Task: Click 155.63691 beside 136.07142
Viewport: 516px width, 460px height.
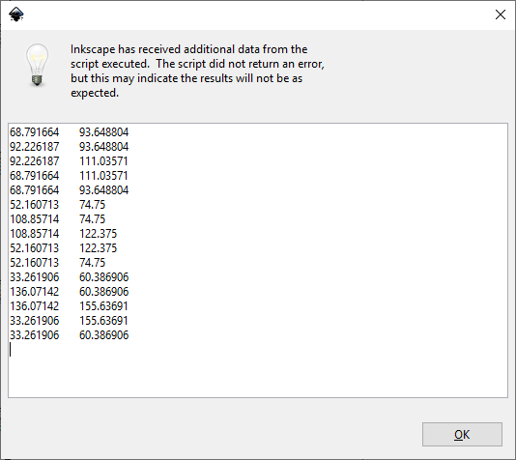Action: click(103, 306)
